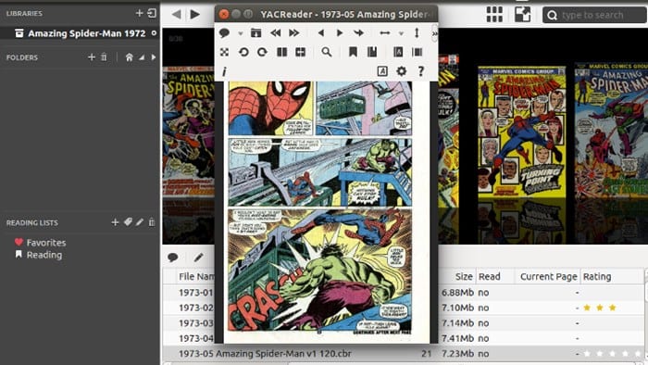Expand all folders with the right triangle
The image size is (648, 365).
154,57
